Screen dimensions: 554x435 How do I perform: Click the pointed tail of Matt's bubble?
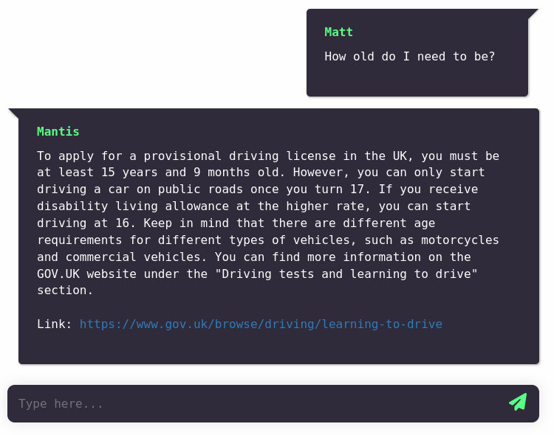pyautogui.click(x=533, y=13)
